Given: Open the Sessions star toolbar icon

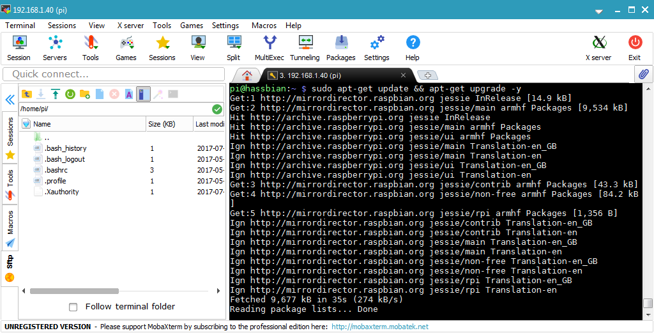Looking at the screenshot, I should pos(162,49).
